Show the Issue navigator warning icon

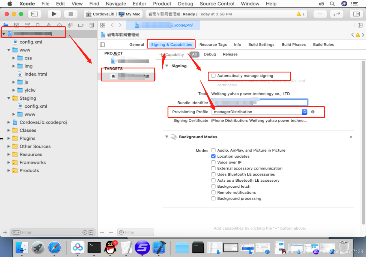coord(49,25)
